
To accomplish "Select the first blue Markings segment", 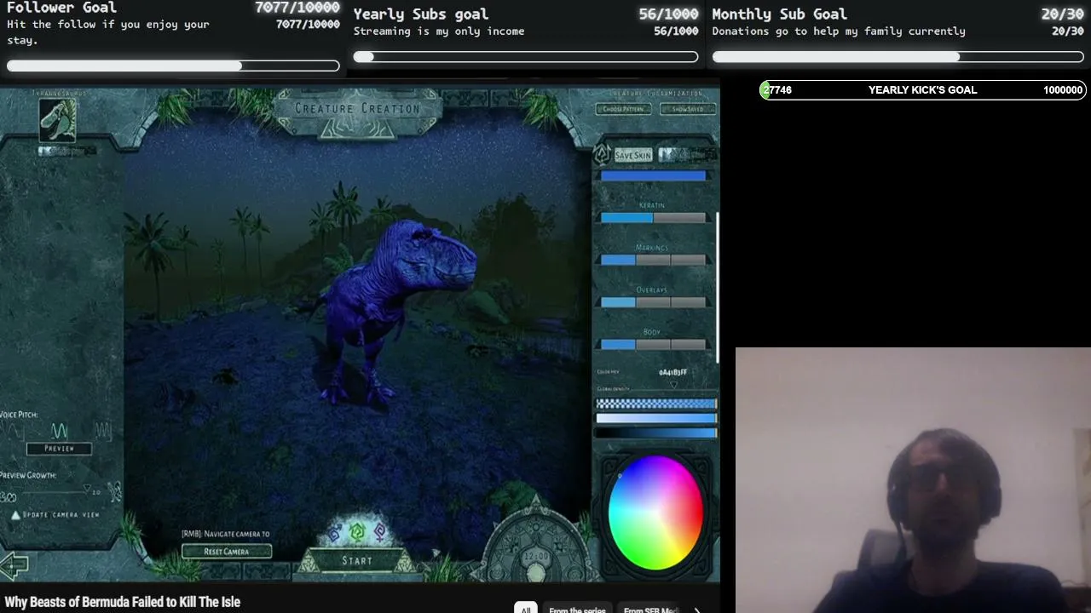I will (618, 261).
